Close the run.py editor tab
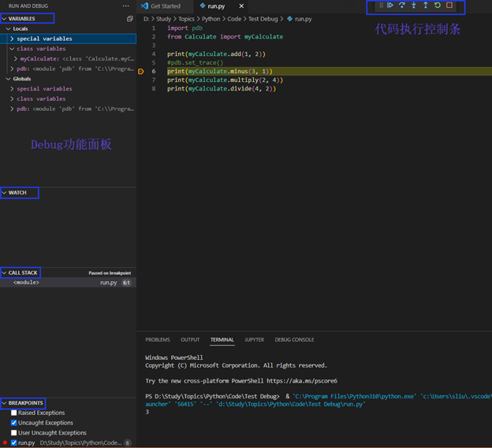This screenshot has width=492, height=448. (241, 6)
